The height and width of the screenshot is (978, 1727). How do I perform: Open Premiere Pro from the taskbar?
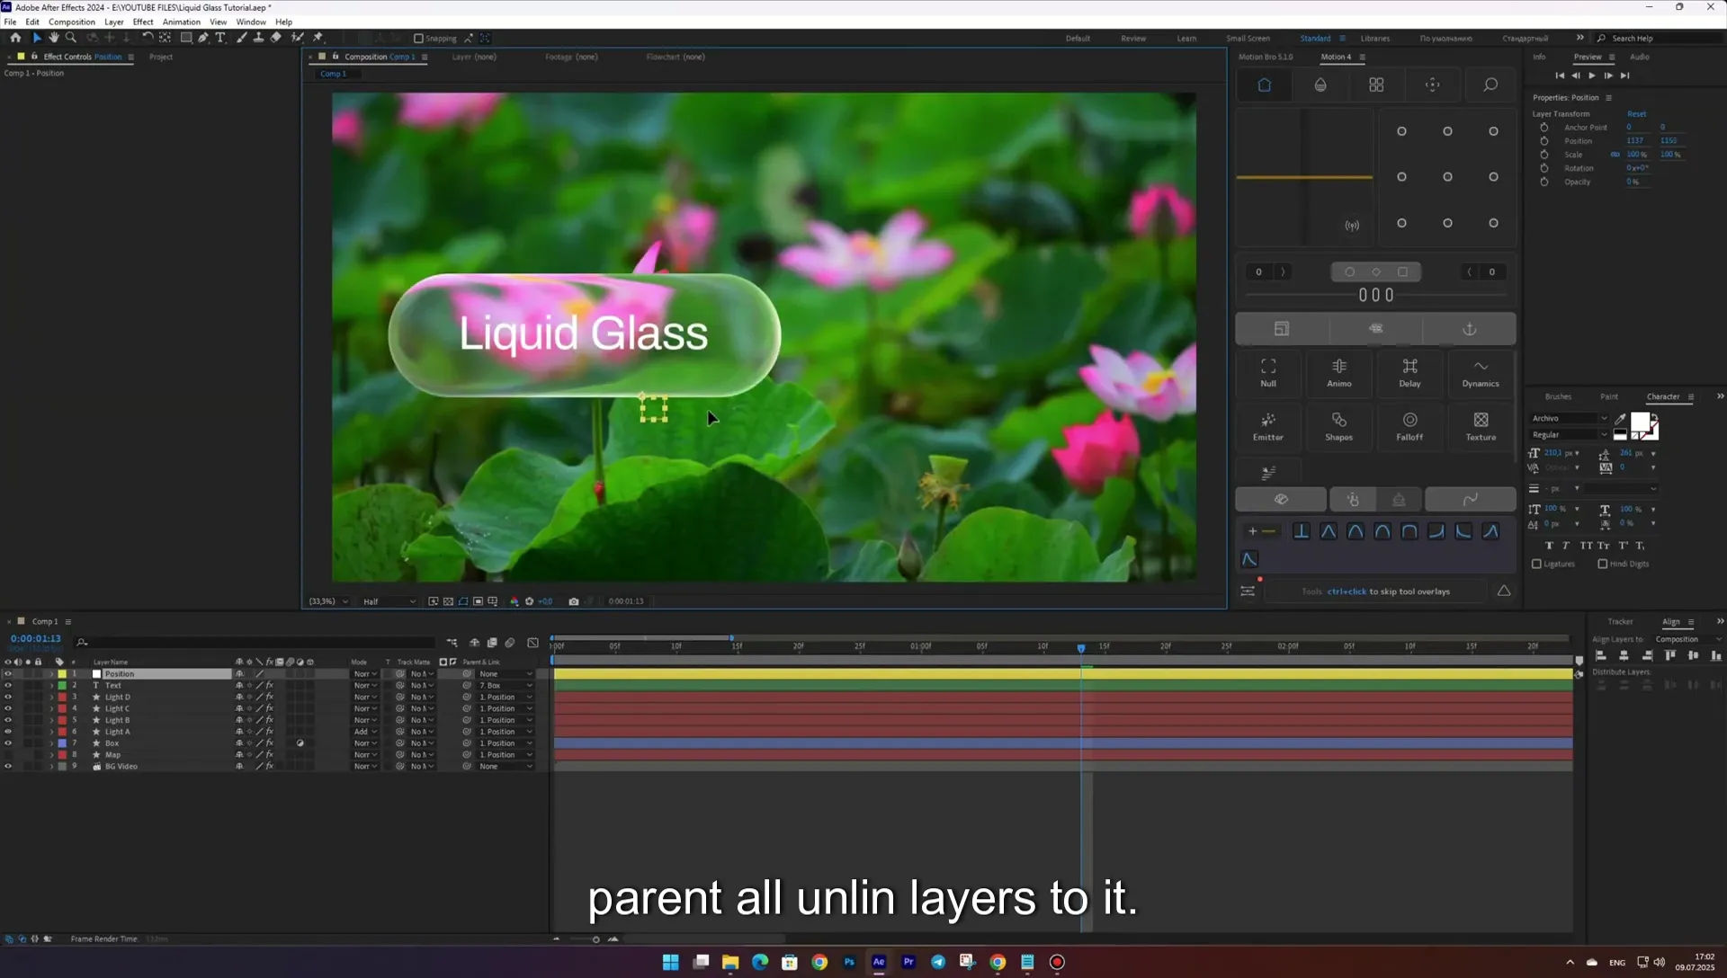[908, 962]
